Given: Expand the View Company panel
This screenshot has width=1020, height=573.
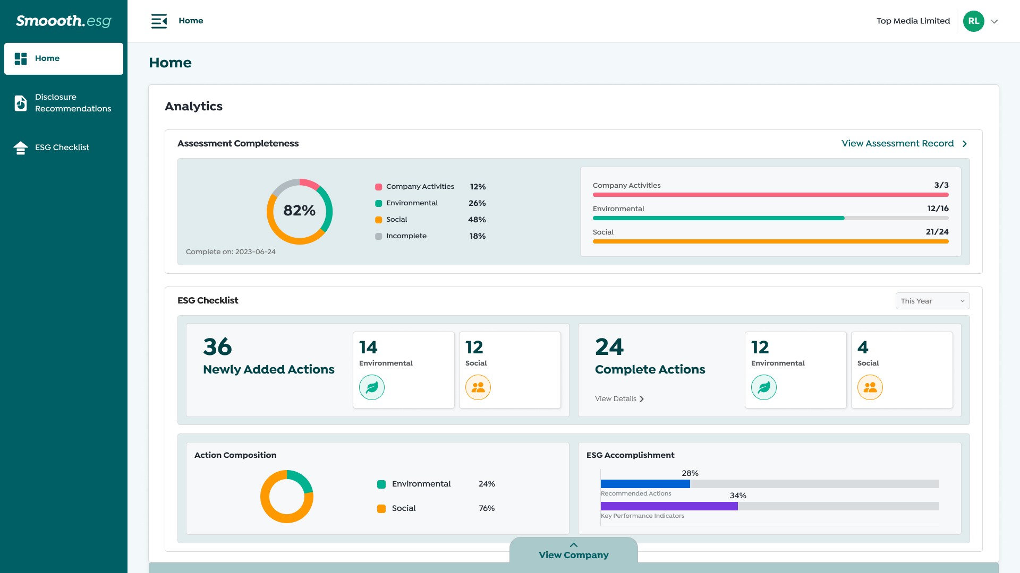Looking at the screenshot, I should (x=574, y=551).
